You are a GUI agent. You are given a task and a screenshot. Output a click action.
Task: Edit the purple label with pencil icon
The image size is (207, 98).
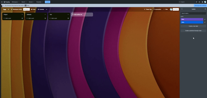point(205,19)
